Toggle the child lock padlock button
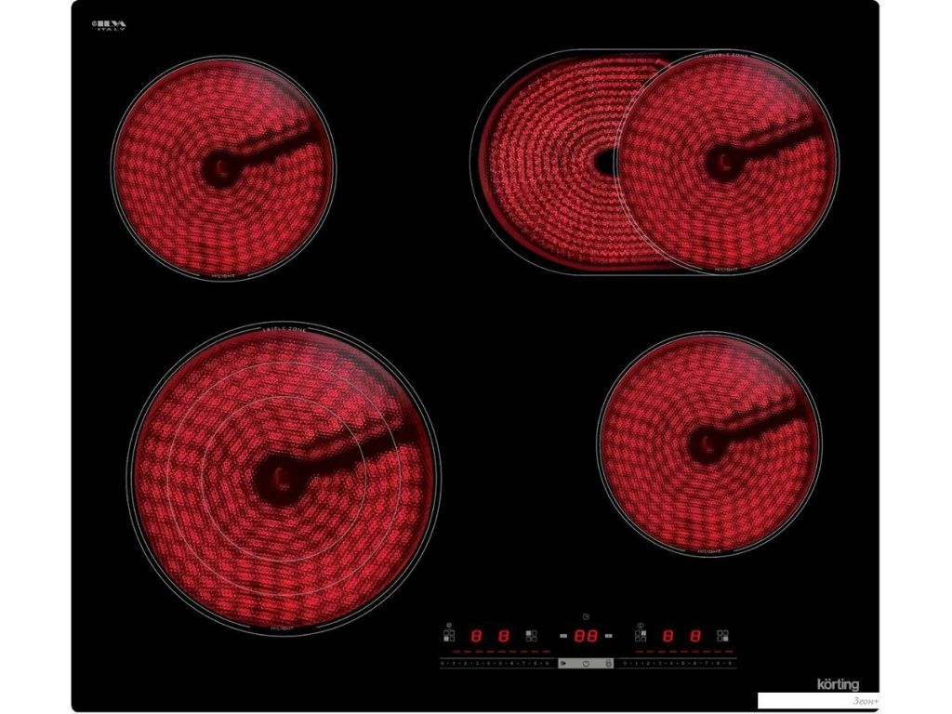The image size is (952, 714). pyautogui.click(x=608, y=664)
